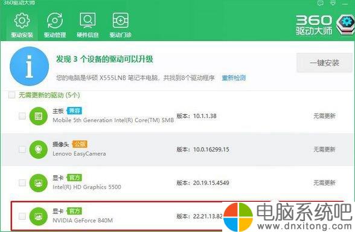The image size is (355, 232).
Task: Click version 10.1.1.38 text
Action: [205, 116]
